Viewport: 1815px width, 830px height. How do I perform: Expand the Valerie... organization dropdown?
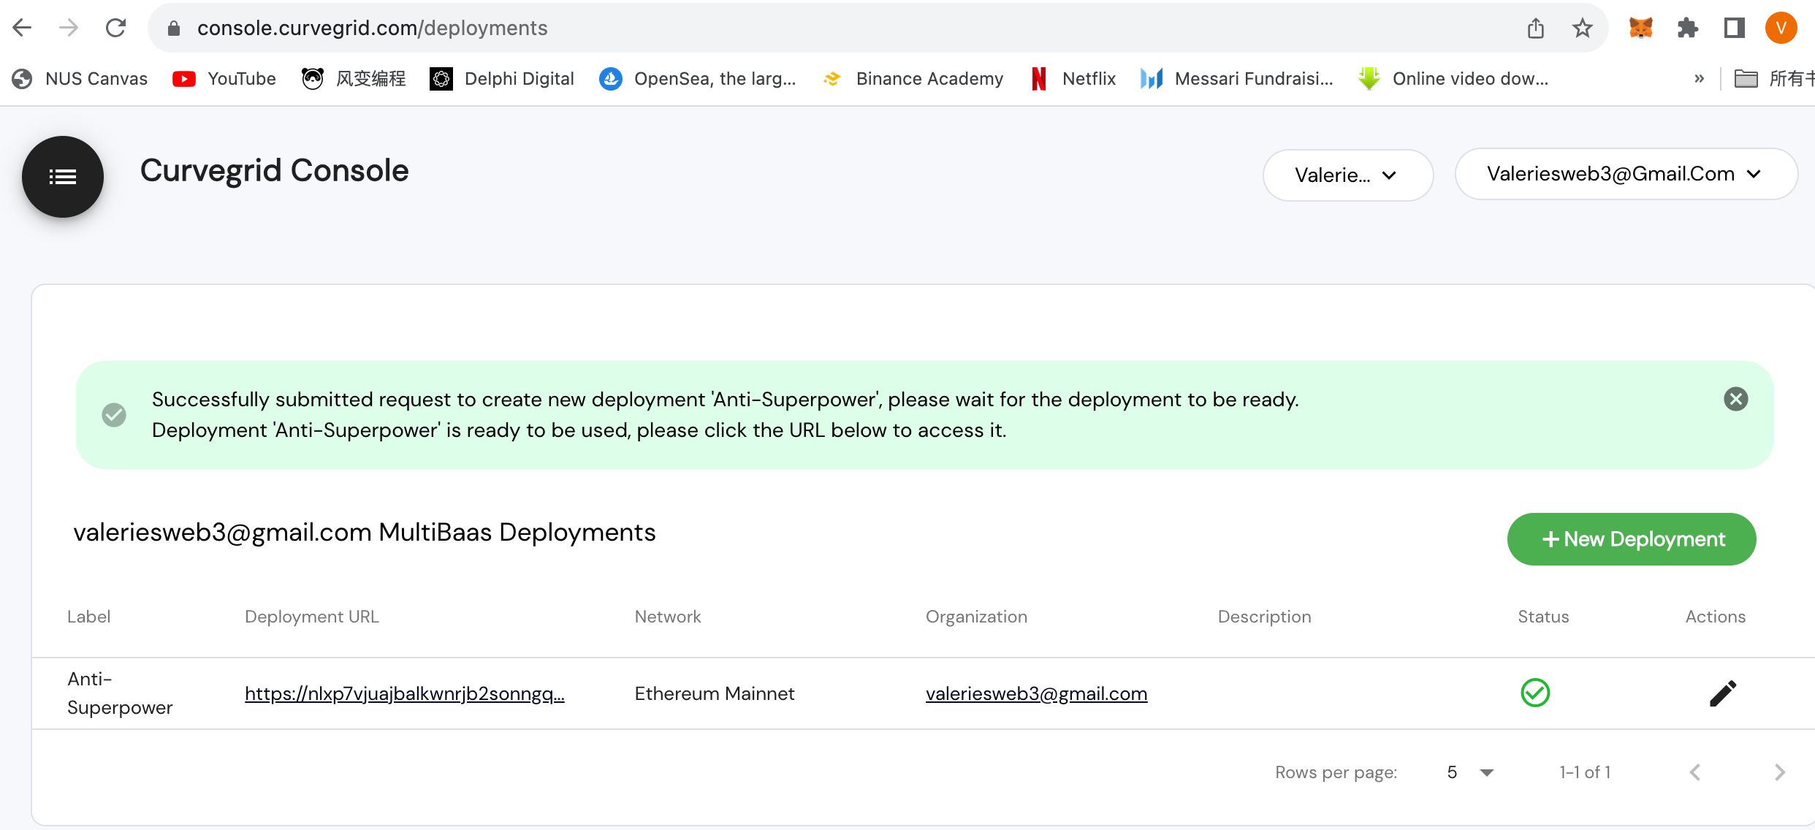[1347, 175]
